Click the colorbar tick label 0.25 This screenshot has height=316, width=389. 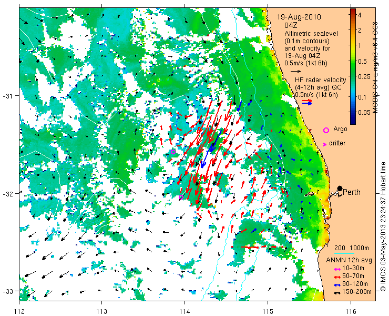coord(364,76)
